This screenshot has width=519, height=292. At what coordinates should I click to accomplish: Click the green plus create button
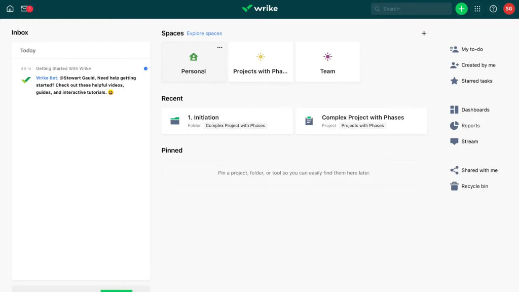(x=461, y=9)
